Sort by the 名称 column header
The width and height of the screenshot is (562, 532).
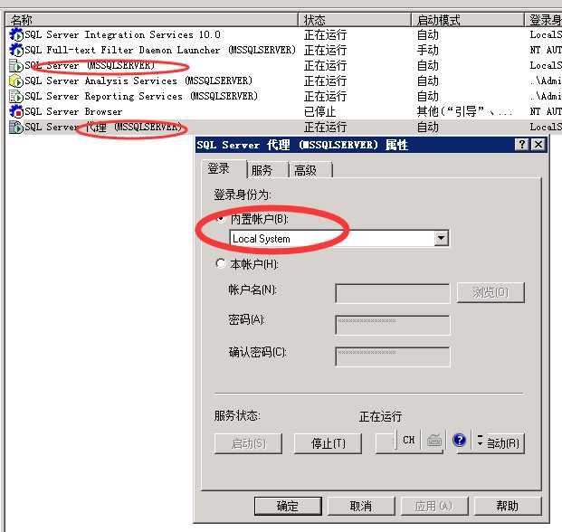(x=152, y=20)
